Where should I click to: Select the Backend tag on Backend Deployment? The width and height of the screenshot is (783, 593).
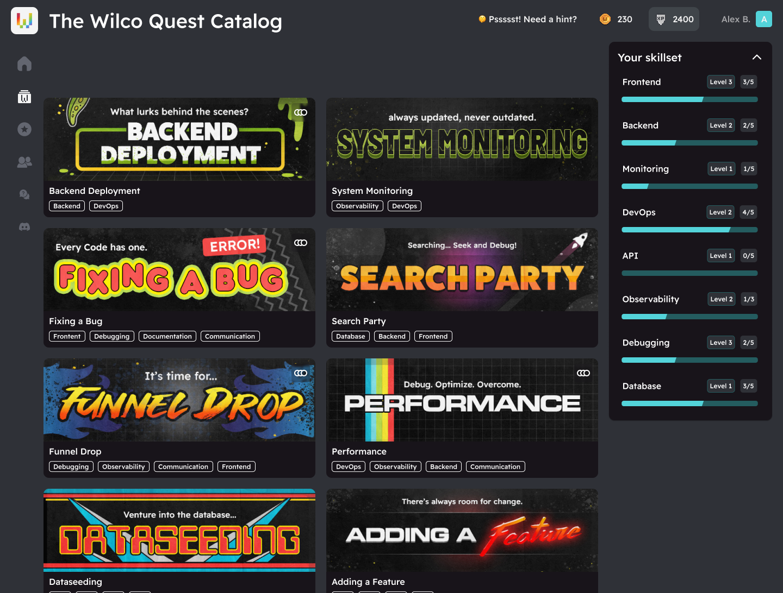point(67,206)
